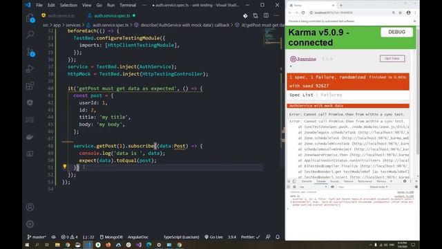
Task: Switch to the DevTools Sources tab
Action: [334, 181]
